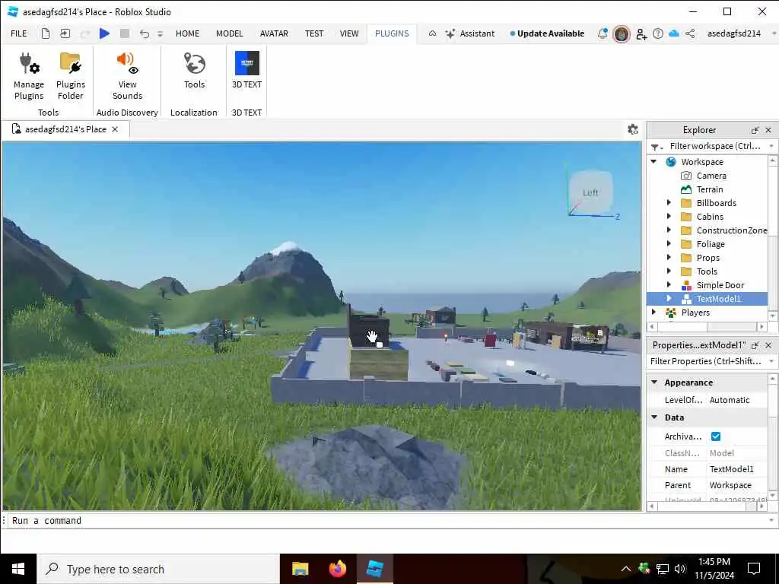This screenshot has width=779, height=584.
Task: Switch to the HOME tab
Action: (187, 33)
